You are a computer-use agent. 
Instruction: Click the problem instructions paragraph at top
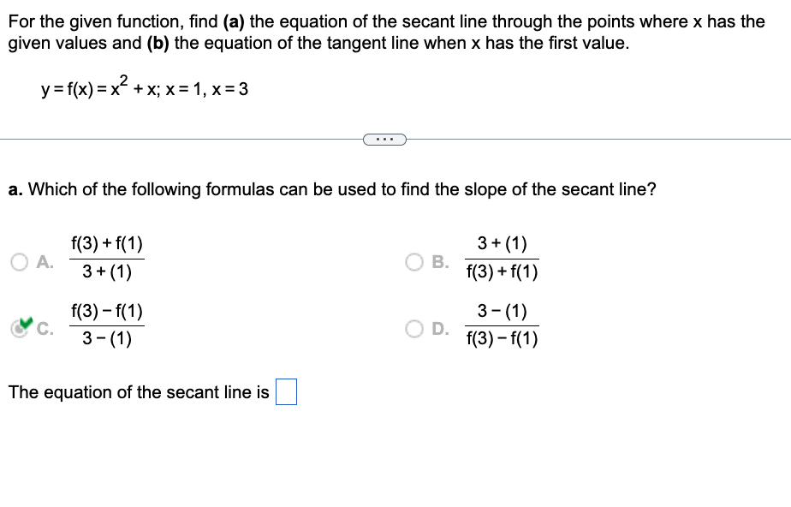385,32
